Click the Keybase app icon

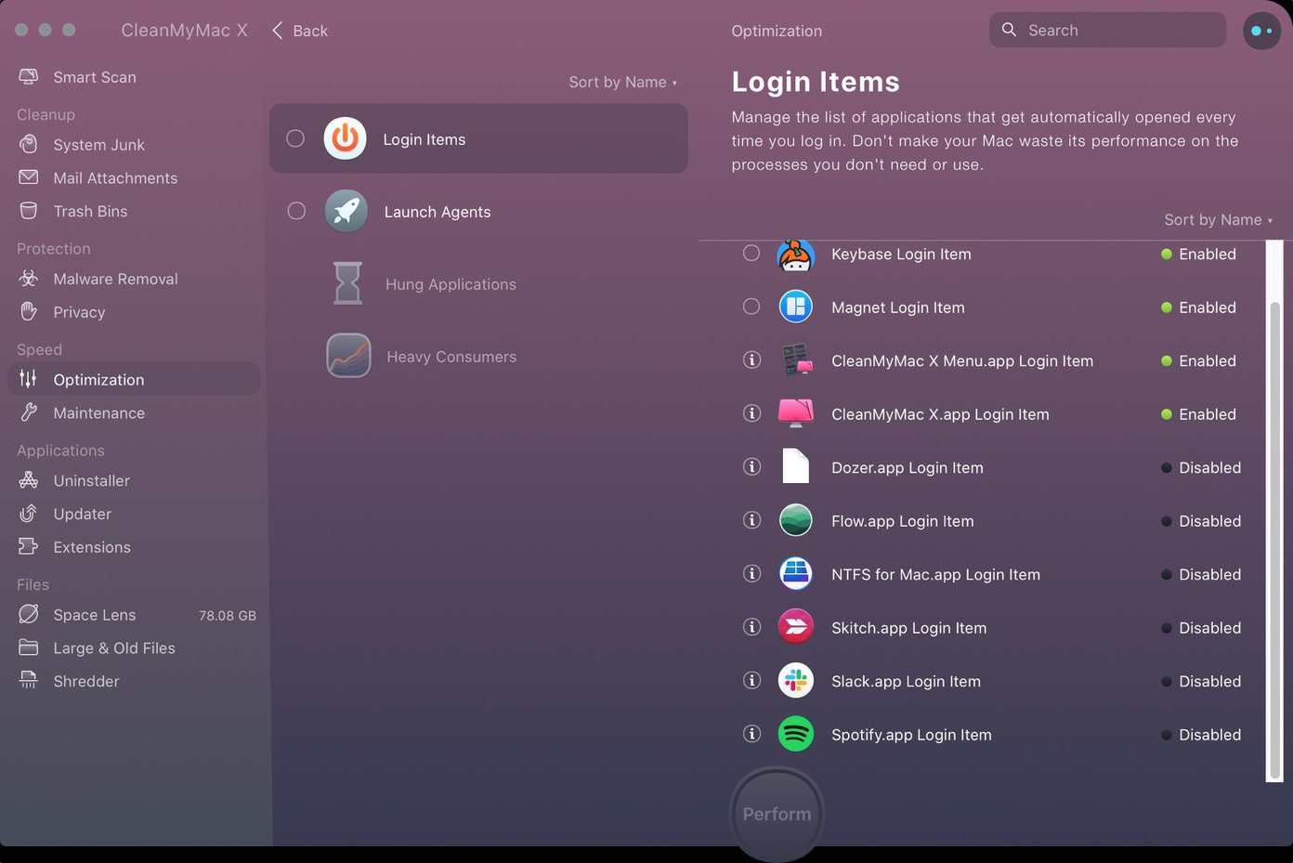pyautogui.click(x=795, y=254)
